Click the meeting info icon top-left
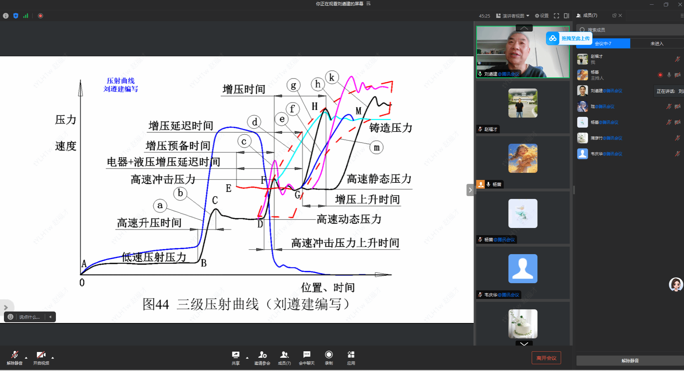 tap(6, 16)
